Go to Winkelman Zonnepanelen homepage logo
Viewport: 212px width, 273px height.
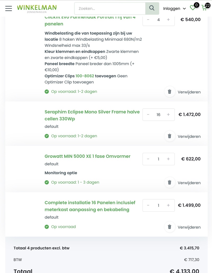(37, 8)
